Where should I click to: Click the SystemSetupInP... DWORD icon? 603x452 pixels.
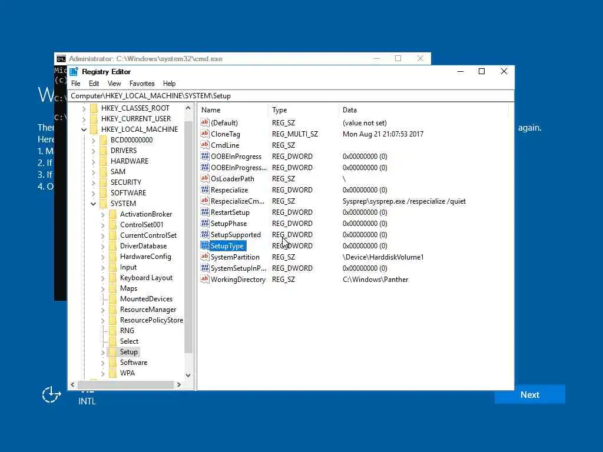click(204, 268)
